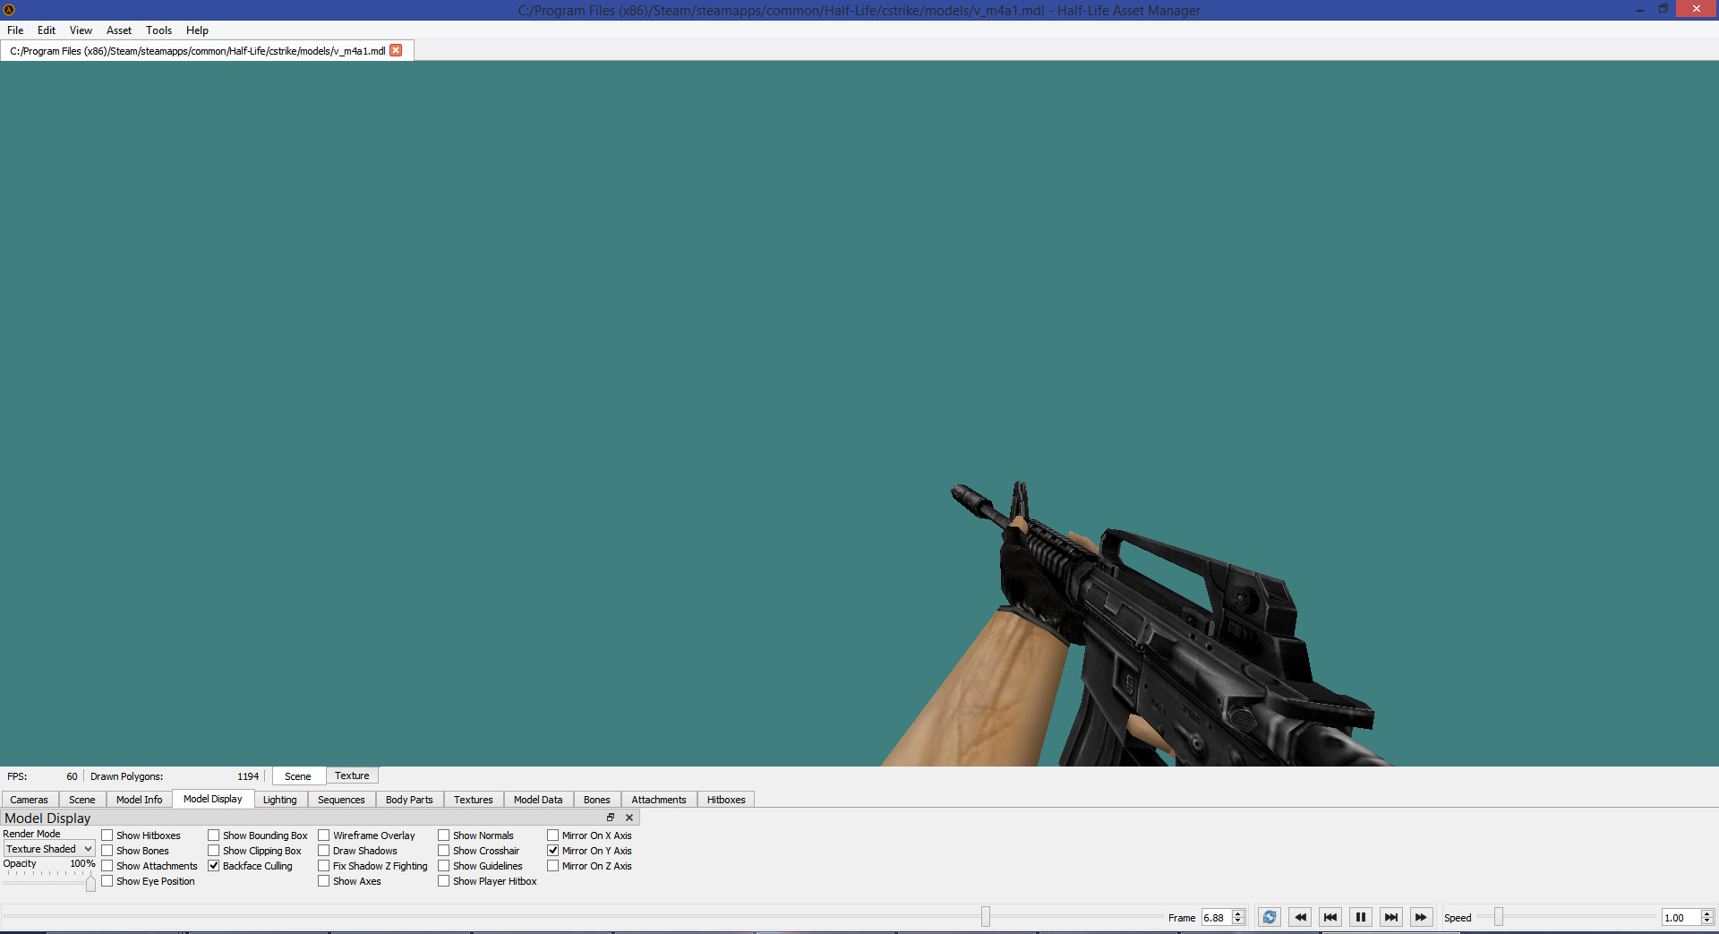
Task: Undock the Model Display panel
Action: coord(611,818)
